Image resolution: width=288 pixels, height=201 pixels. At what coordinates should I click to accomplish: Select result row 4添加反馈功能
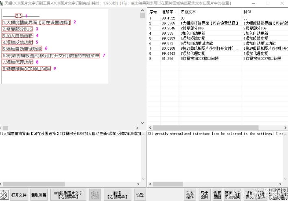tap(218, 38)
